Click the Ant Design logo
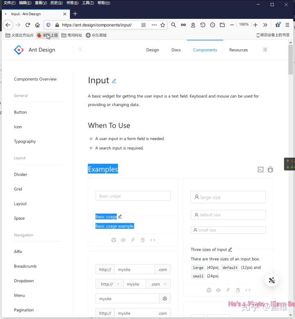The width and height of the screenshot is (295, 319). pyautogui.click(x=19, y=50)
